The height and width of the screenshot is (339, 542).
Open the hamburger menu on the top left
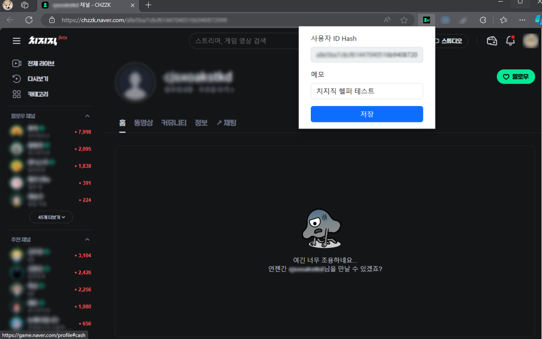16,41
